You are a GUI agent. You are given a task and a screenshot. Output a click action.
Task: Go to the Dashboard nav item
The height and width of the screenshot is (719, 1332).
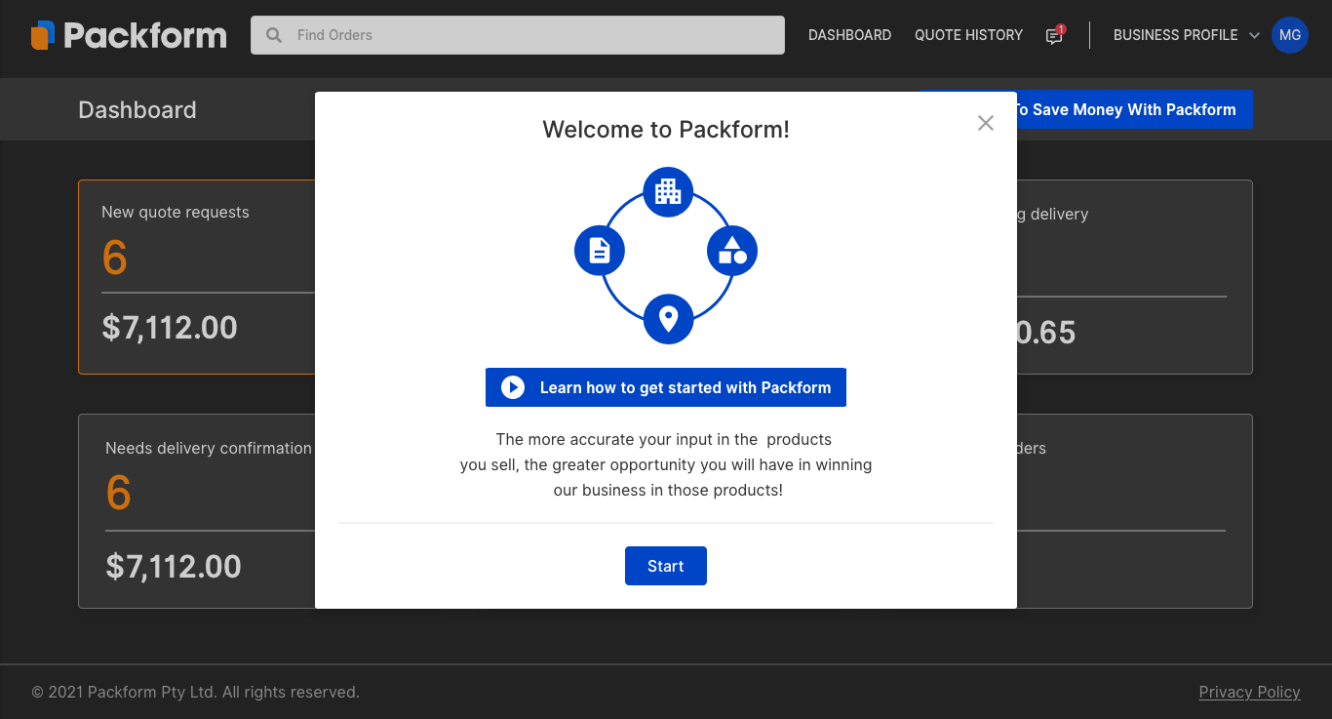pyautogui.click(x=849, y=35)
